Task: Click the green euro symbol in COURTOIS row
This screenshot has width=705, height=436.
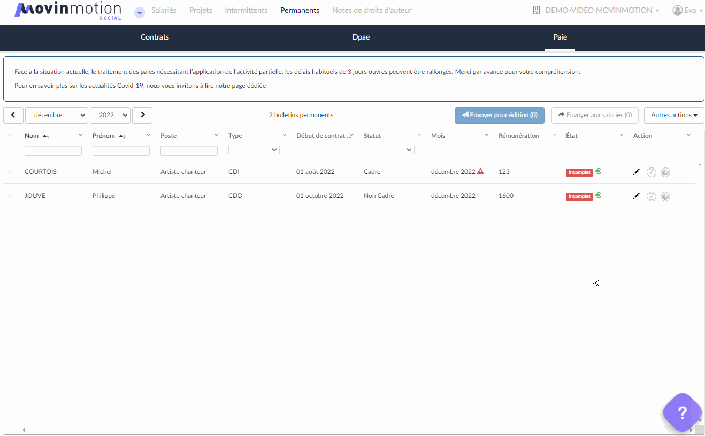Action: [x=599, y=171]
